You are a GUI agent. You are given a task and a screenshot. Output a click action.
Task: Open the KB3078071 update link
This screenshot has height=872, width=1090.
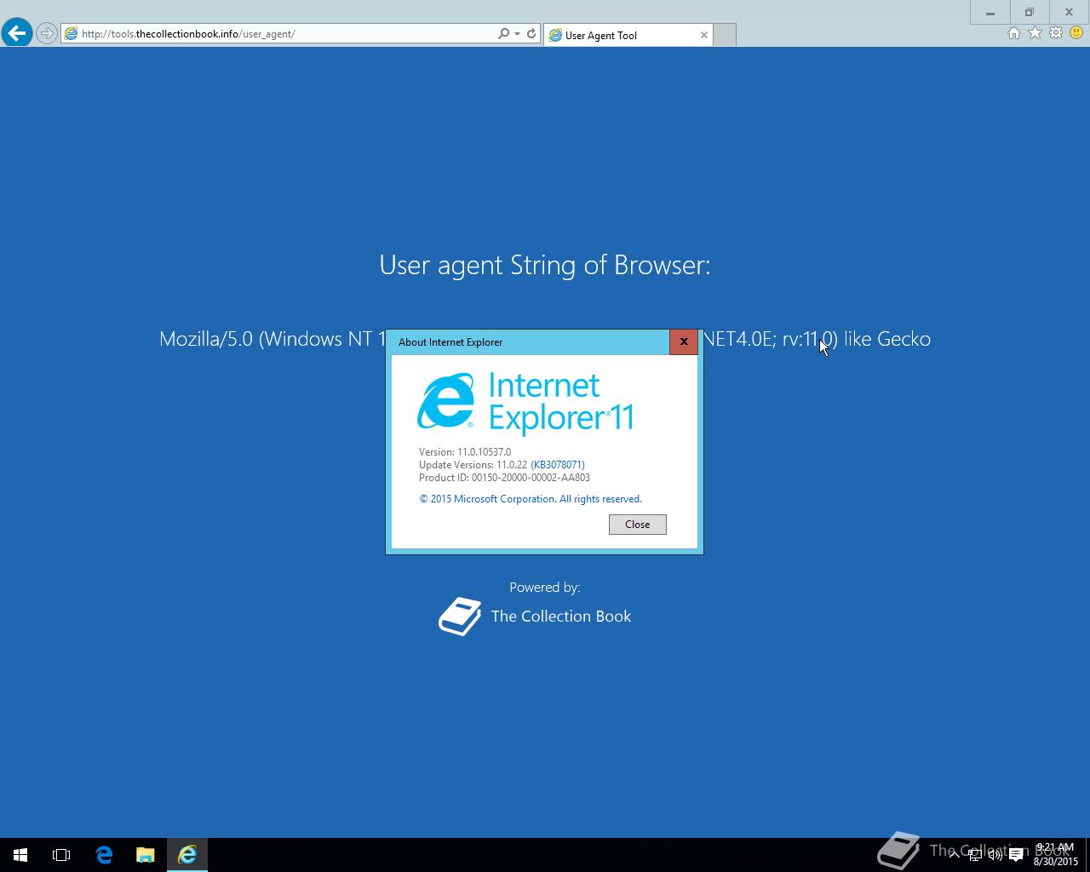click(558, 465)
